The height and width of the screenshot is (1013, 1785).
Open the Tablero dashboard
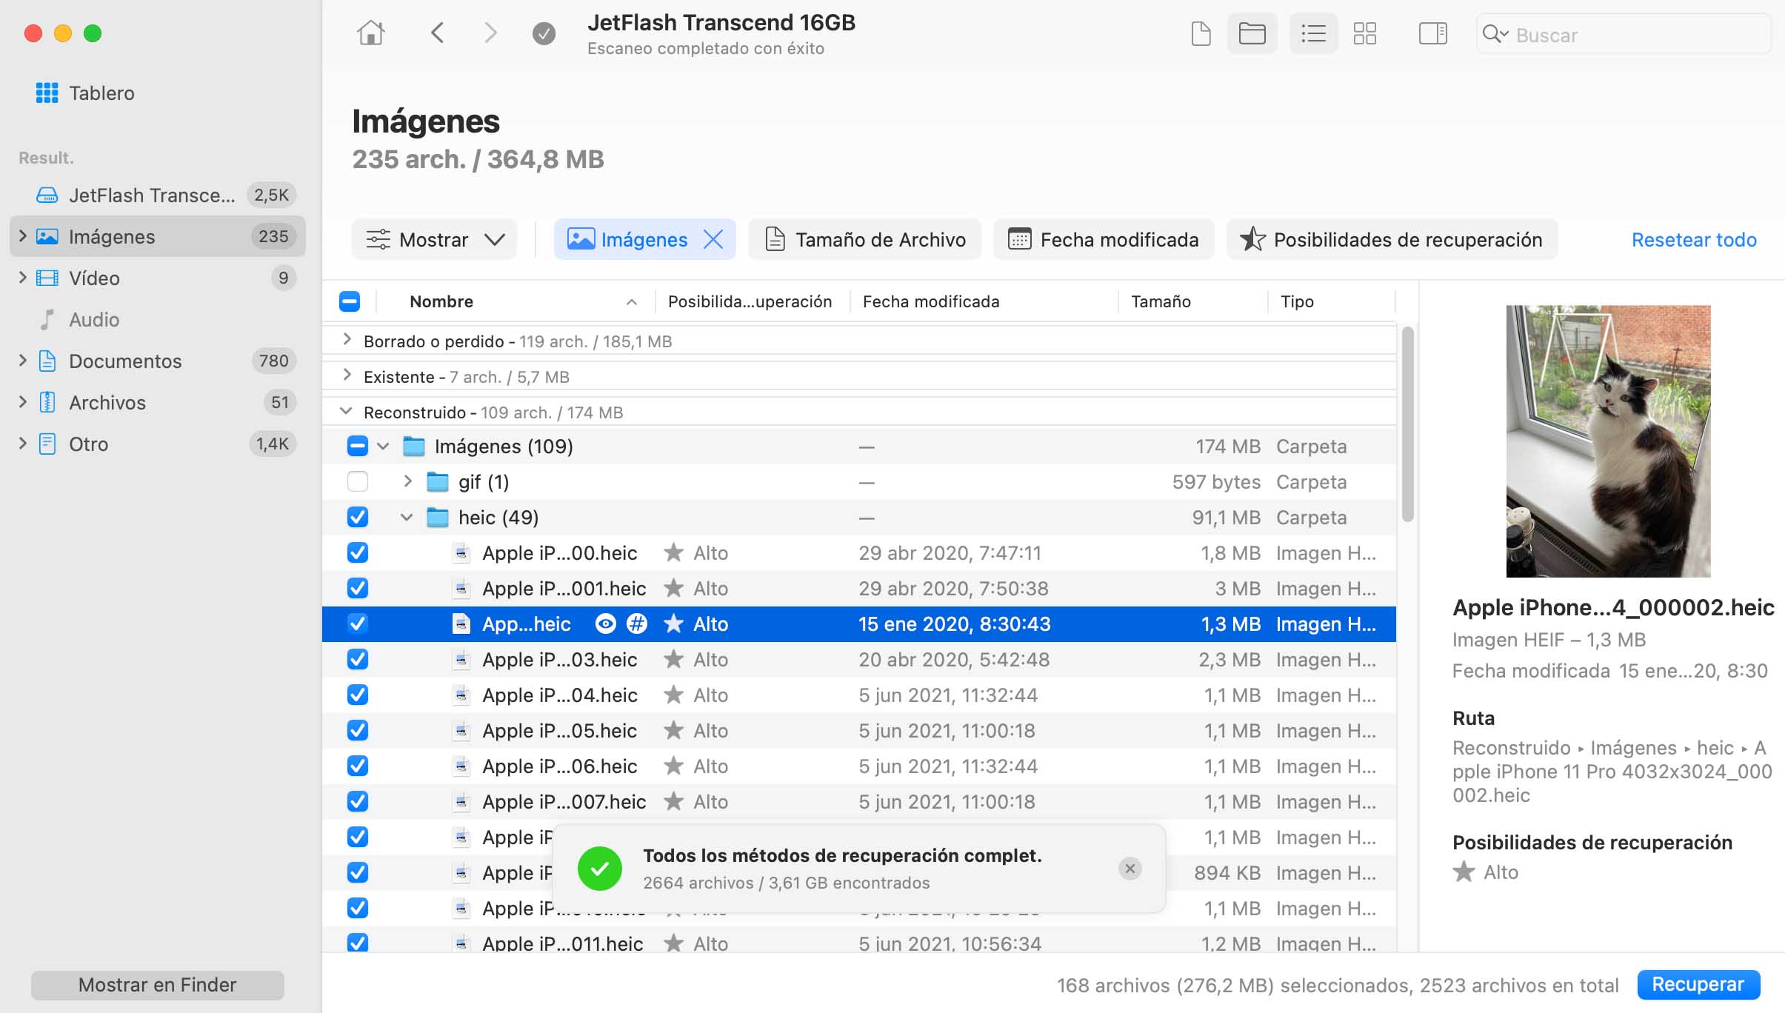85,93
